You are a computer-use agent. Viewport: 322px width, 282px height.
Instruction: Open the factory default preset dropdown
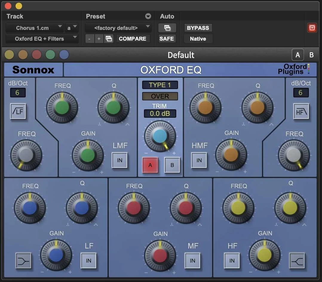tap(118, 28)
